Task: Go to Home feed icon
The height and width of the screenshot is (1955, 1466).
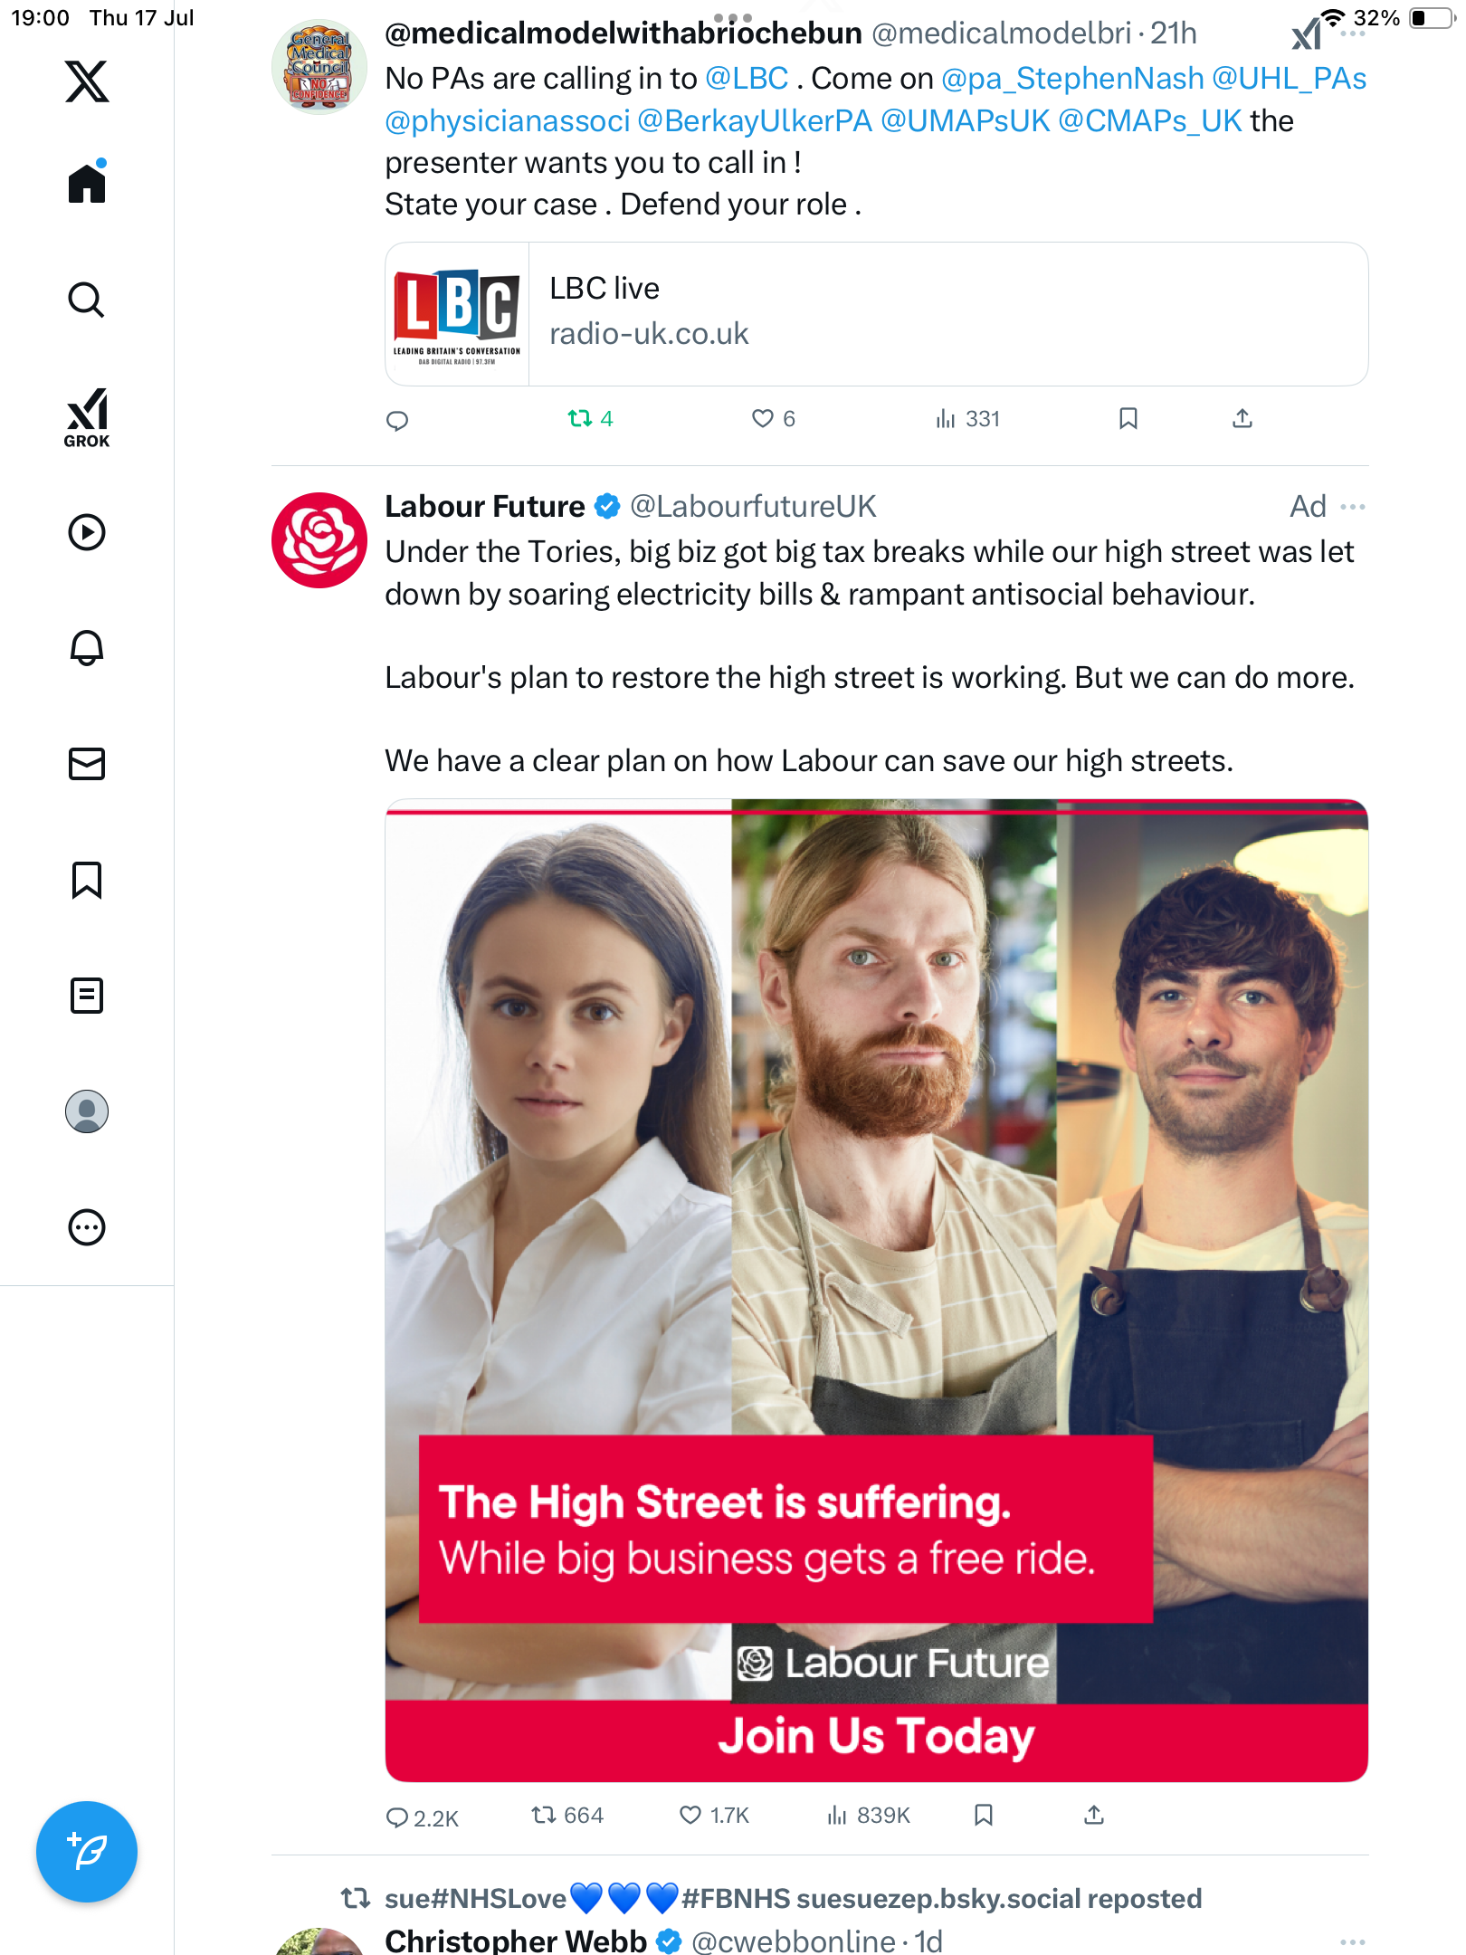Action: click(x=87, y=183)
